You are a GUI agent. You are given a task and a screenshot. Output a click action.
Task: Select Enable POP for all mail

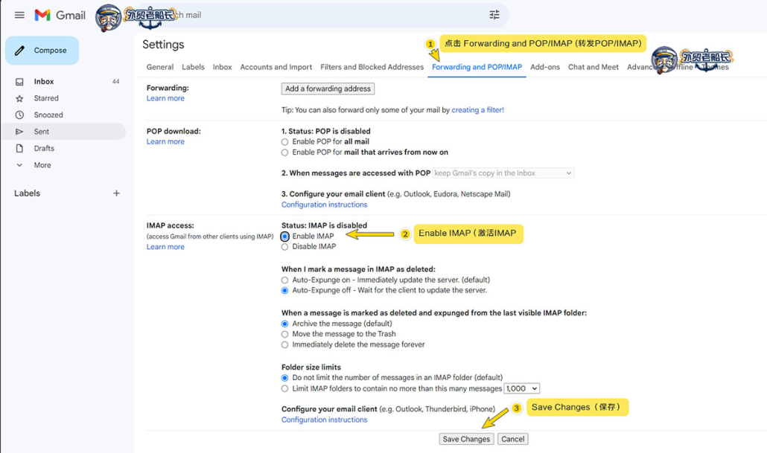click(x=284, y=142)
